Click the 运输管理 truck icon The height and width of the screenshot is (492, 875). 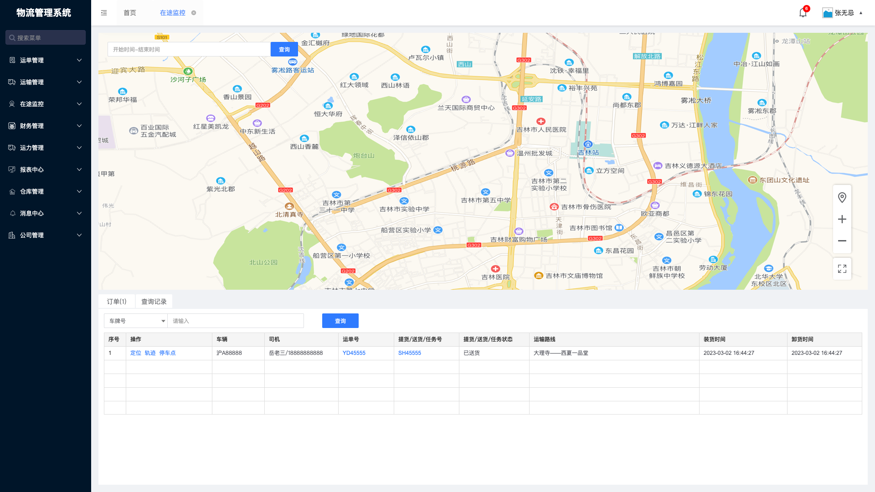pyautogui.click(x=12, y=82)
